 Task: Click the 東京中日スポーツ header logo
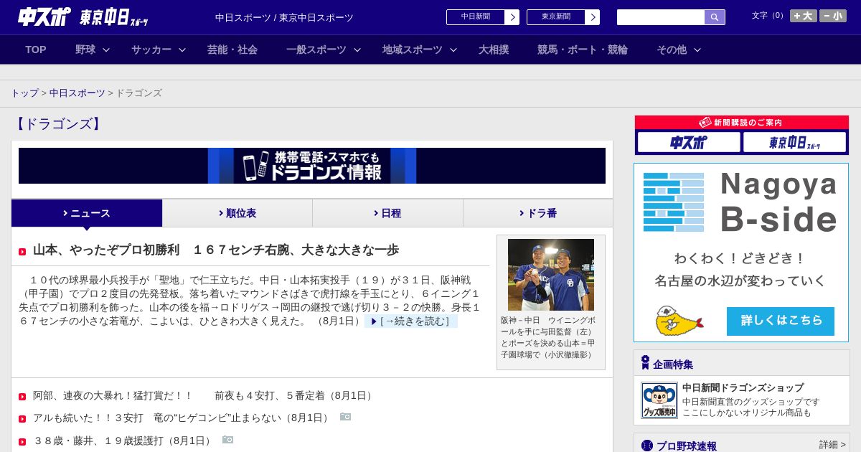pos(113,17)
